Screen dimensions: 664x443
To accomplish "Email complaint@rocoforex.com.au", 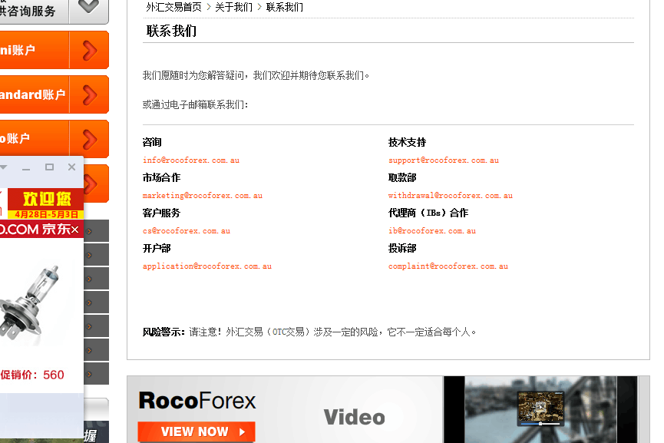I will 448,266.
